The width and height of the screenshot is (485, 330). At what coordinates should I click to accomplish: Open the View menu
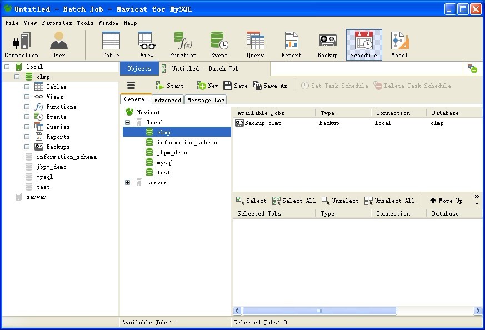coord(31,23)
